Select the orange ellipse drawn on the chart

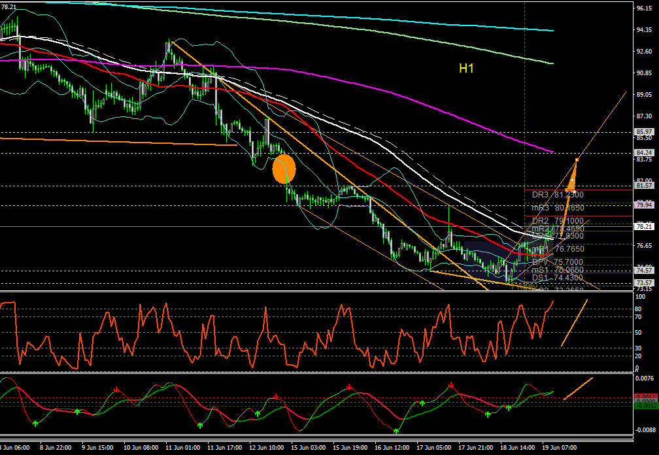point(284,169)
